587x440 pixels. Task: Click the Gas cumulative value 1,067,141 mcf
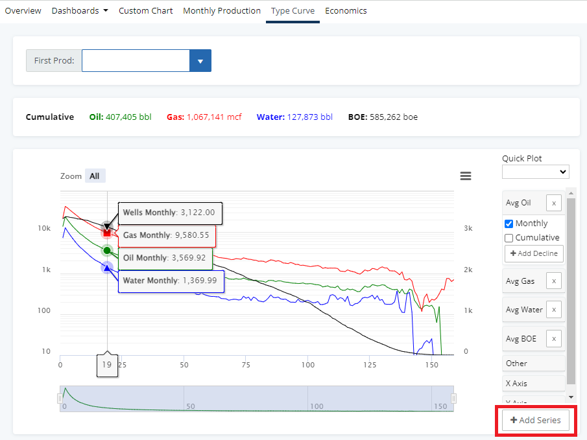[214, 117]
